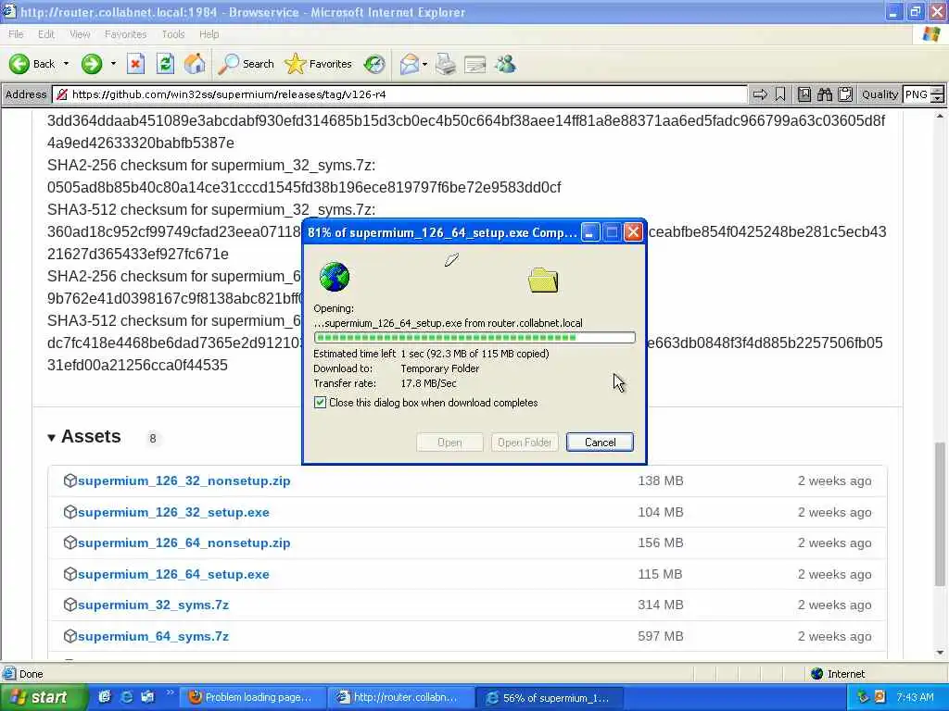This screenshot has height=711, width=949.
Task: Minimize the download dialog window
Action: click(590, 232)
